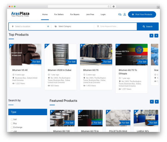167x142 pixels.
Task: Focus the Enter Keyword here field
Action: [116, 27]
